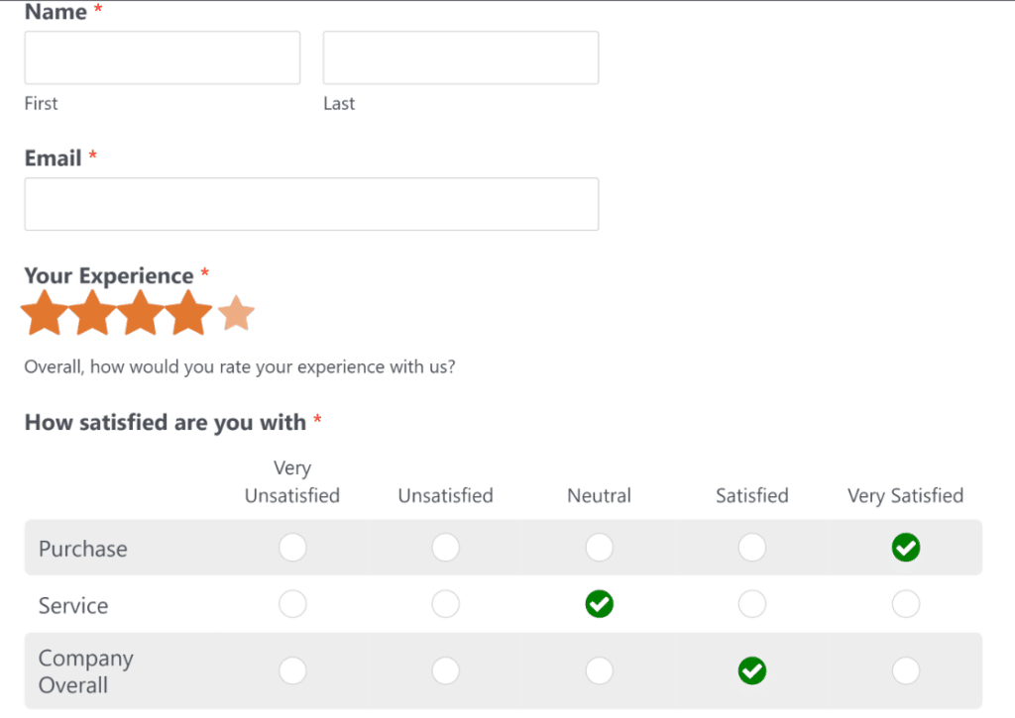Click the Last name input field
Viewport: 1015px width, 718px height.
pos(460,56)
